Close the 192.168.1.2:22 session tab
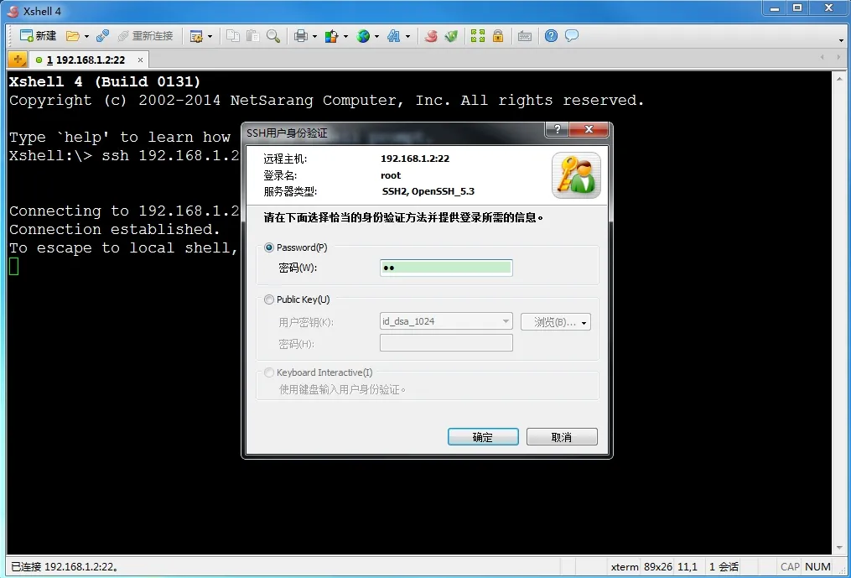 pyautogui.click(x=140, y=60)
